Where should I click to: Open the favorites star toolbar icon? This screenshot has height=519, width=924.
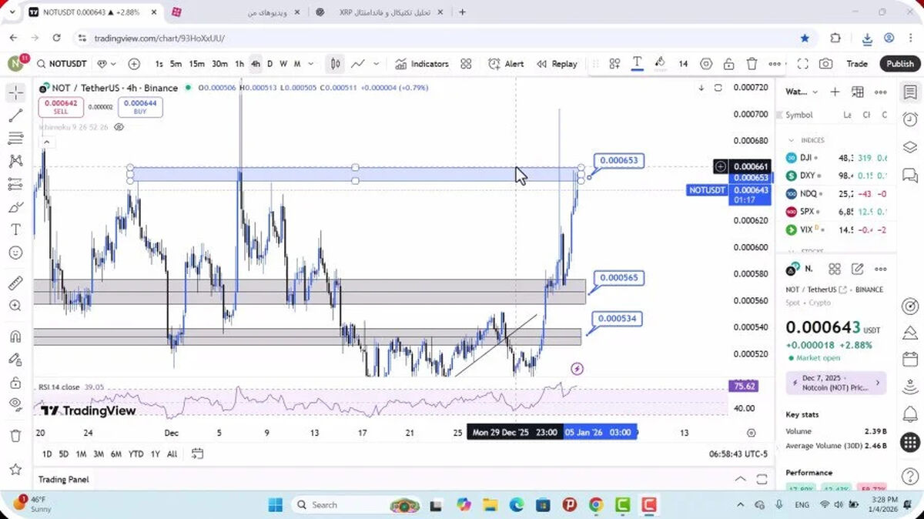click(x=15, y=469)
